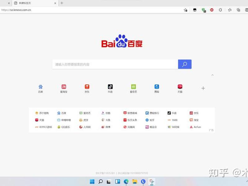Image resolution: width=248 pixels, height=186 pixels.
Task: Open the 天猫 link in the site list
Action: (x=40, y=120)
